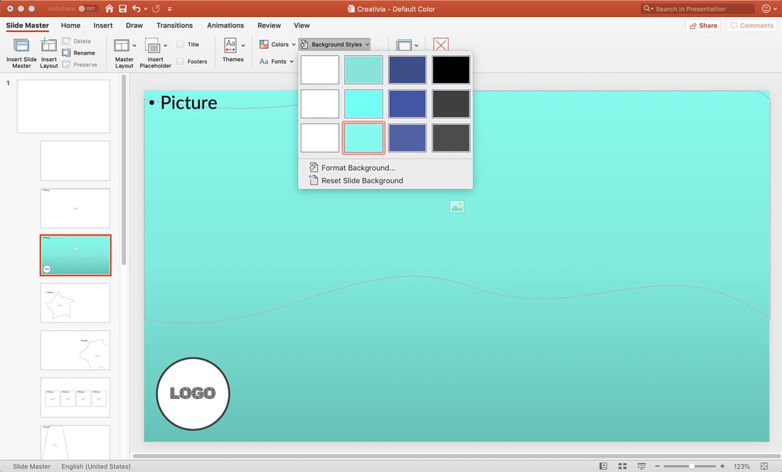Pick the black background style swatch

[451, 70]
